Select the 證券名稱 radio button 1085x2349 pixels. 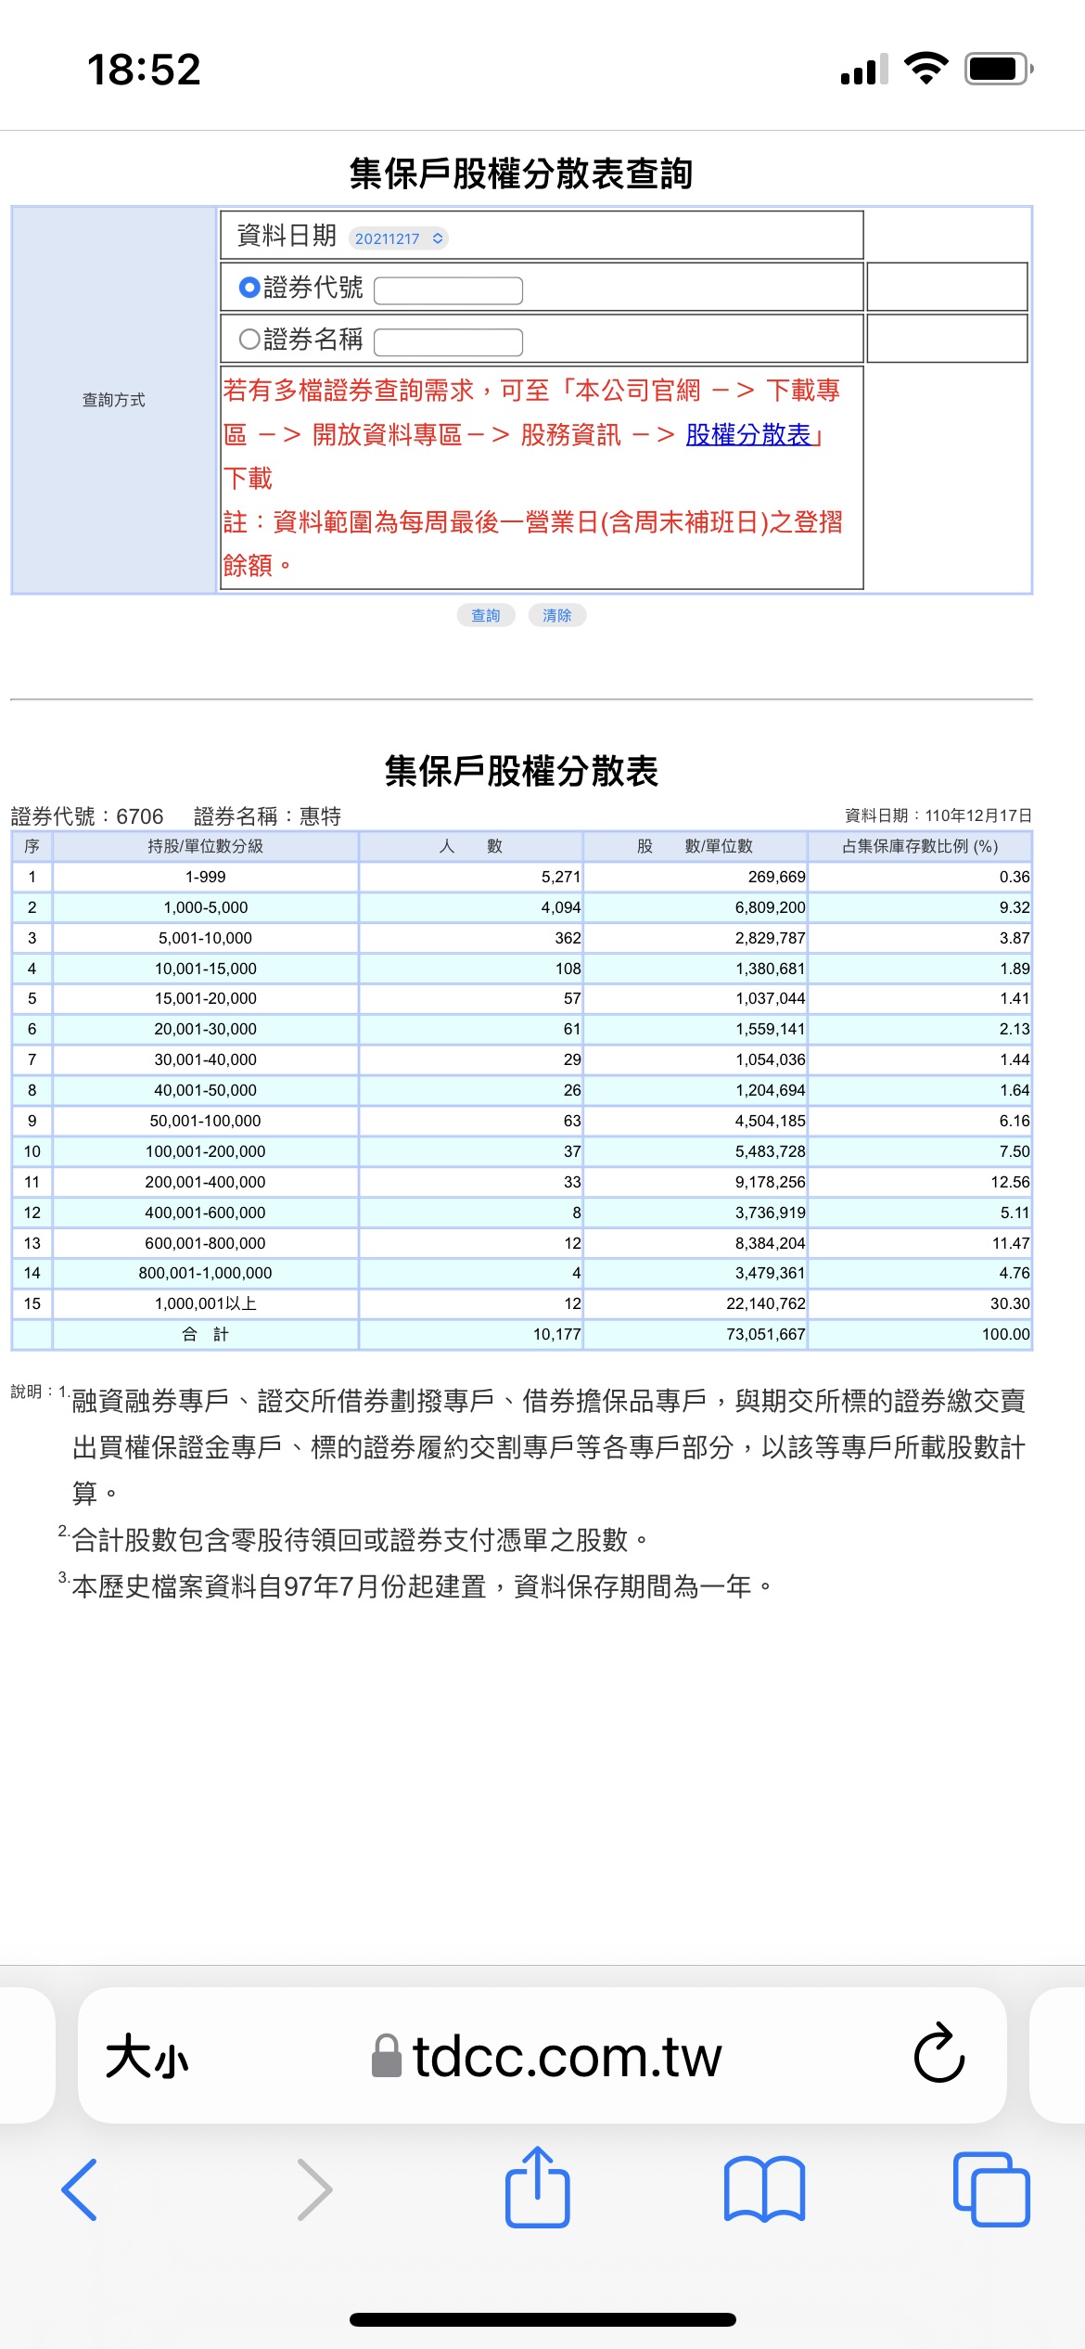tap(249, 340)
